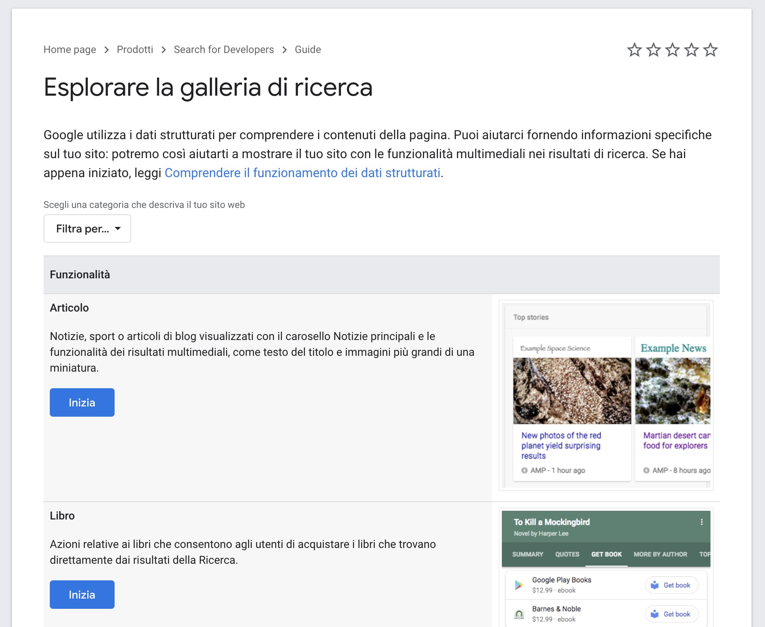This screenshot has width=765, height=627.
Task: Select the SUMMARY tab in book preview
Action: coord(528,554)
